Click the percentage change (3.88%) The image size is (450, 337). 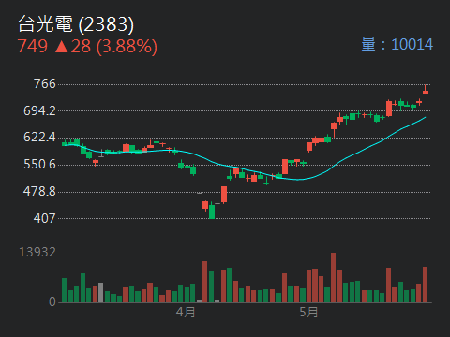tap(127, 47)
